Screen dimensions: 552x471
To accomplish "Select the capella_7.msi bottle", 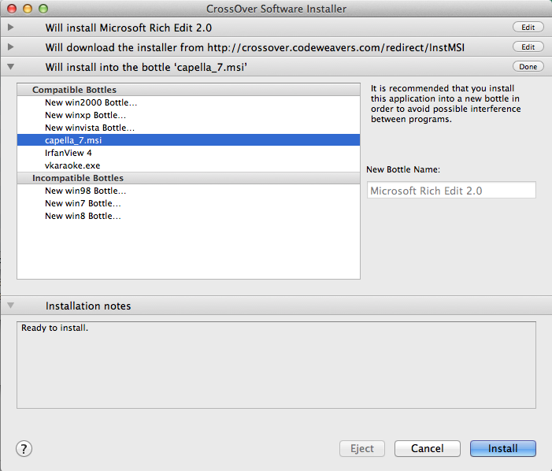I will 188,140.
